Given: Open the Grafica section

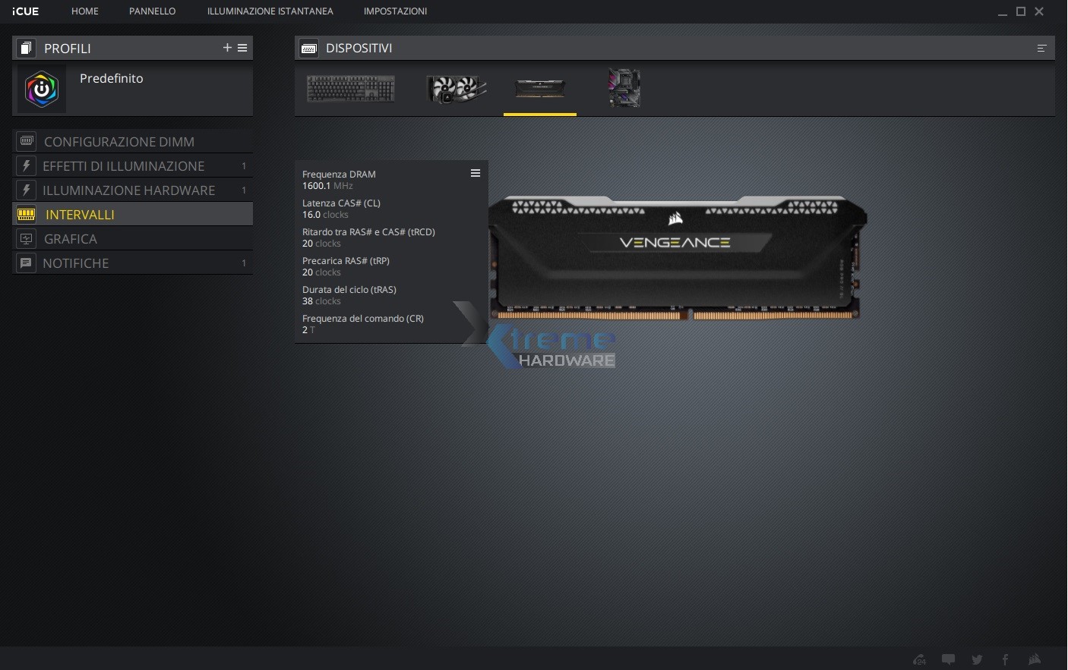Looking at the screenshot, I should (71, 239).
